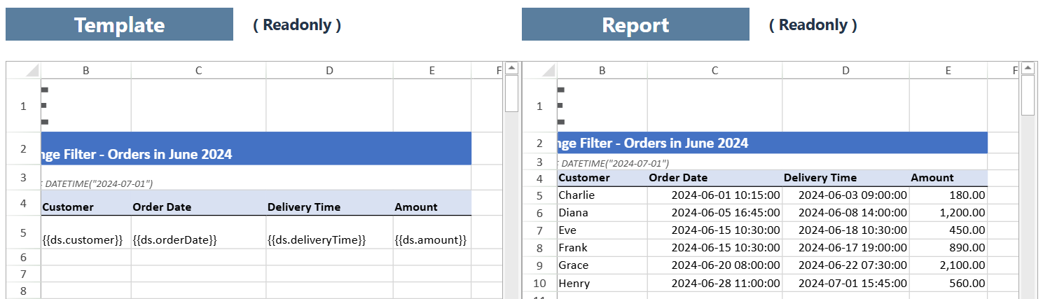
Task: Select row 2 header in Template sheet
Action: point(23,148)
